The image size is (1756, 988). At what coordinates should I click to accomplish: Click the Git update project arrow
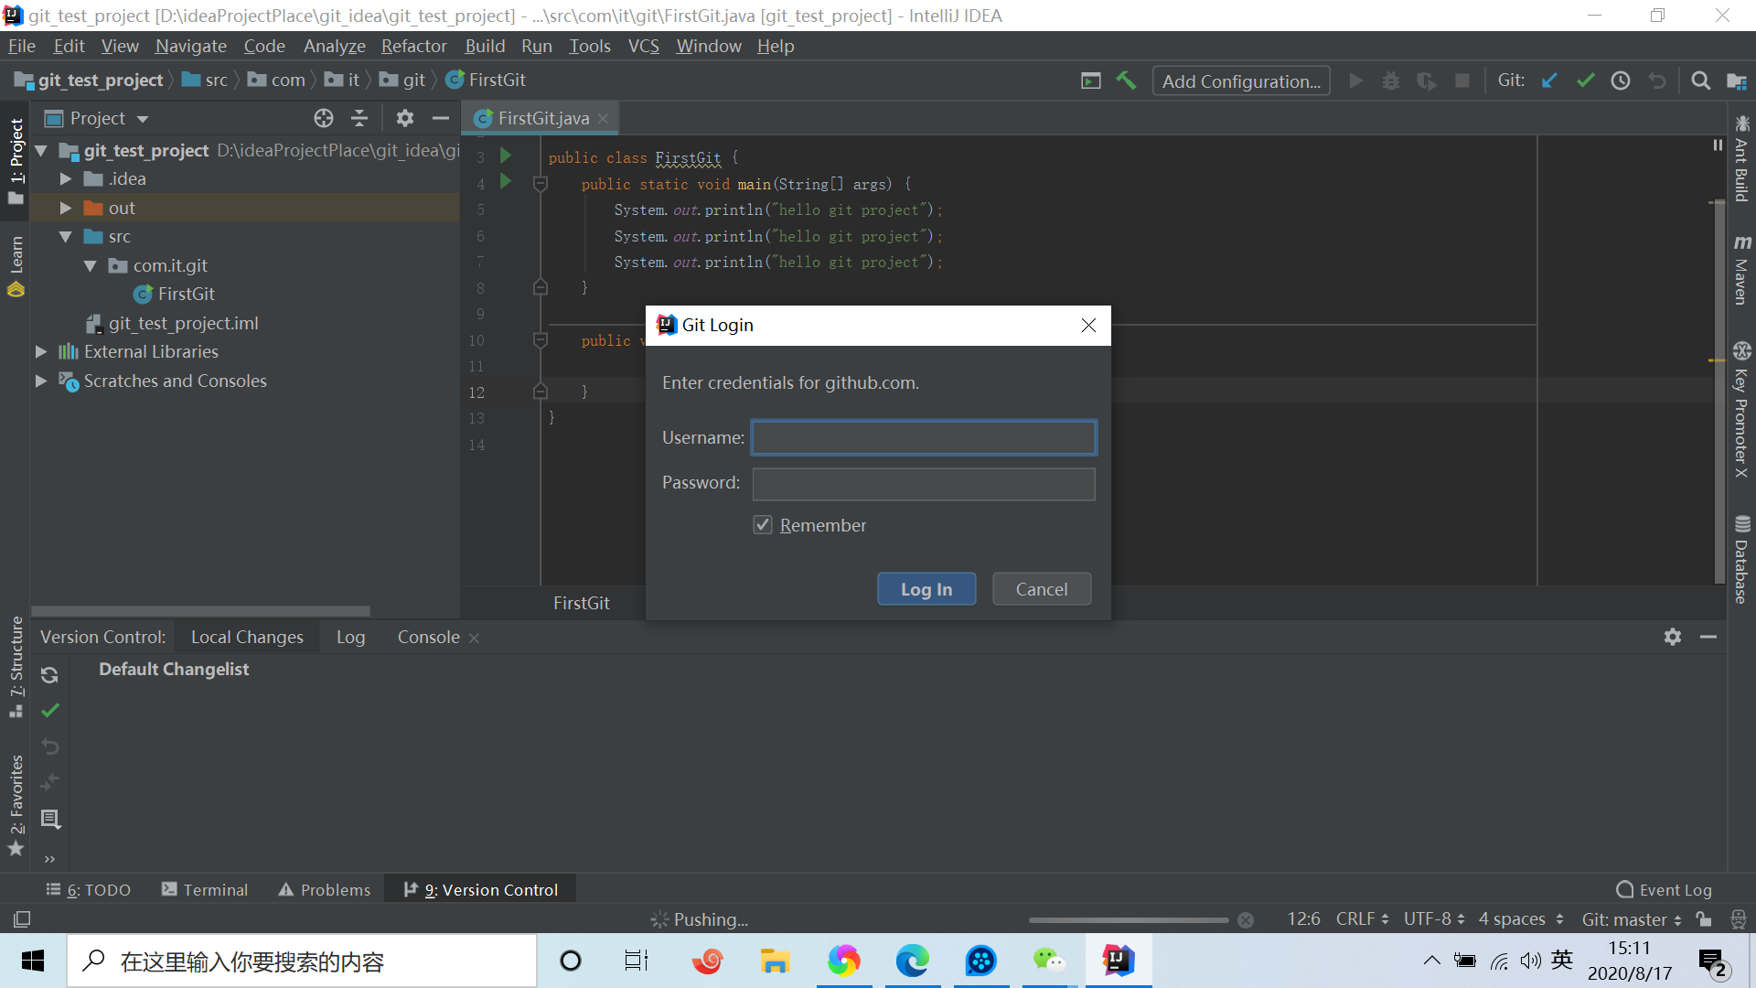(1549, 81)
